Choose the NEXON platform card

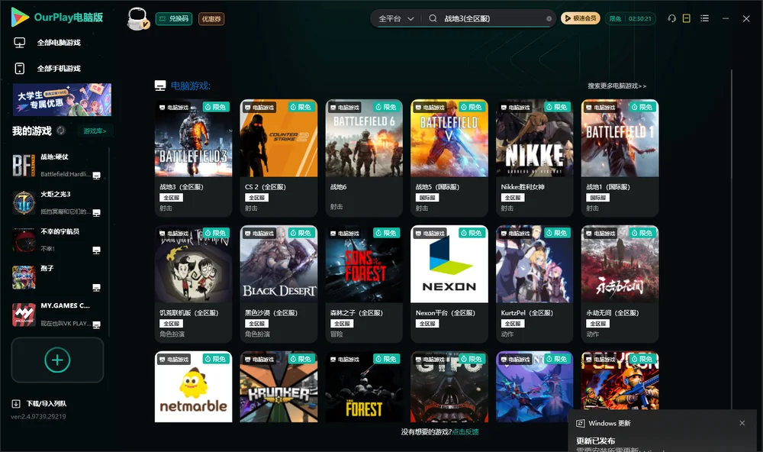449,284
